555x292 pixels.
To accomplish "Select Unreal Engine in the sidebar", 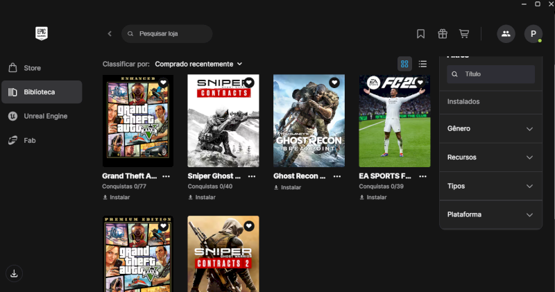I will pos(45,116).
